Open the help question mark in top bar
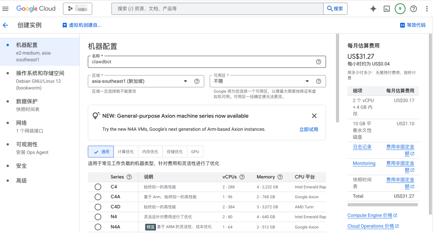This screenshot has height=233, width=433. tap(413, 8)
